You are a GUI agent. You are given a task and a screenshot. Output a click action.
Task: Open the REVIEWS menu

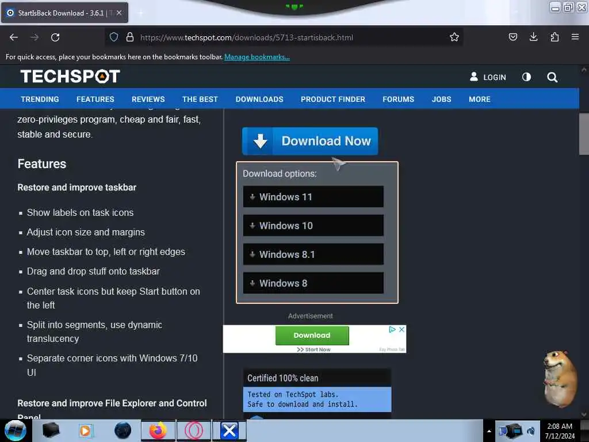click(148, 99)
